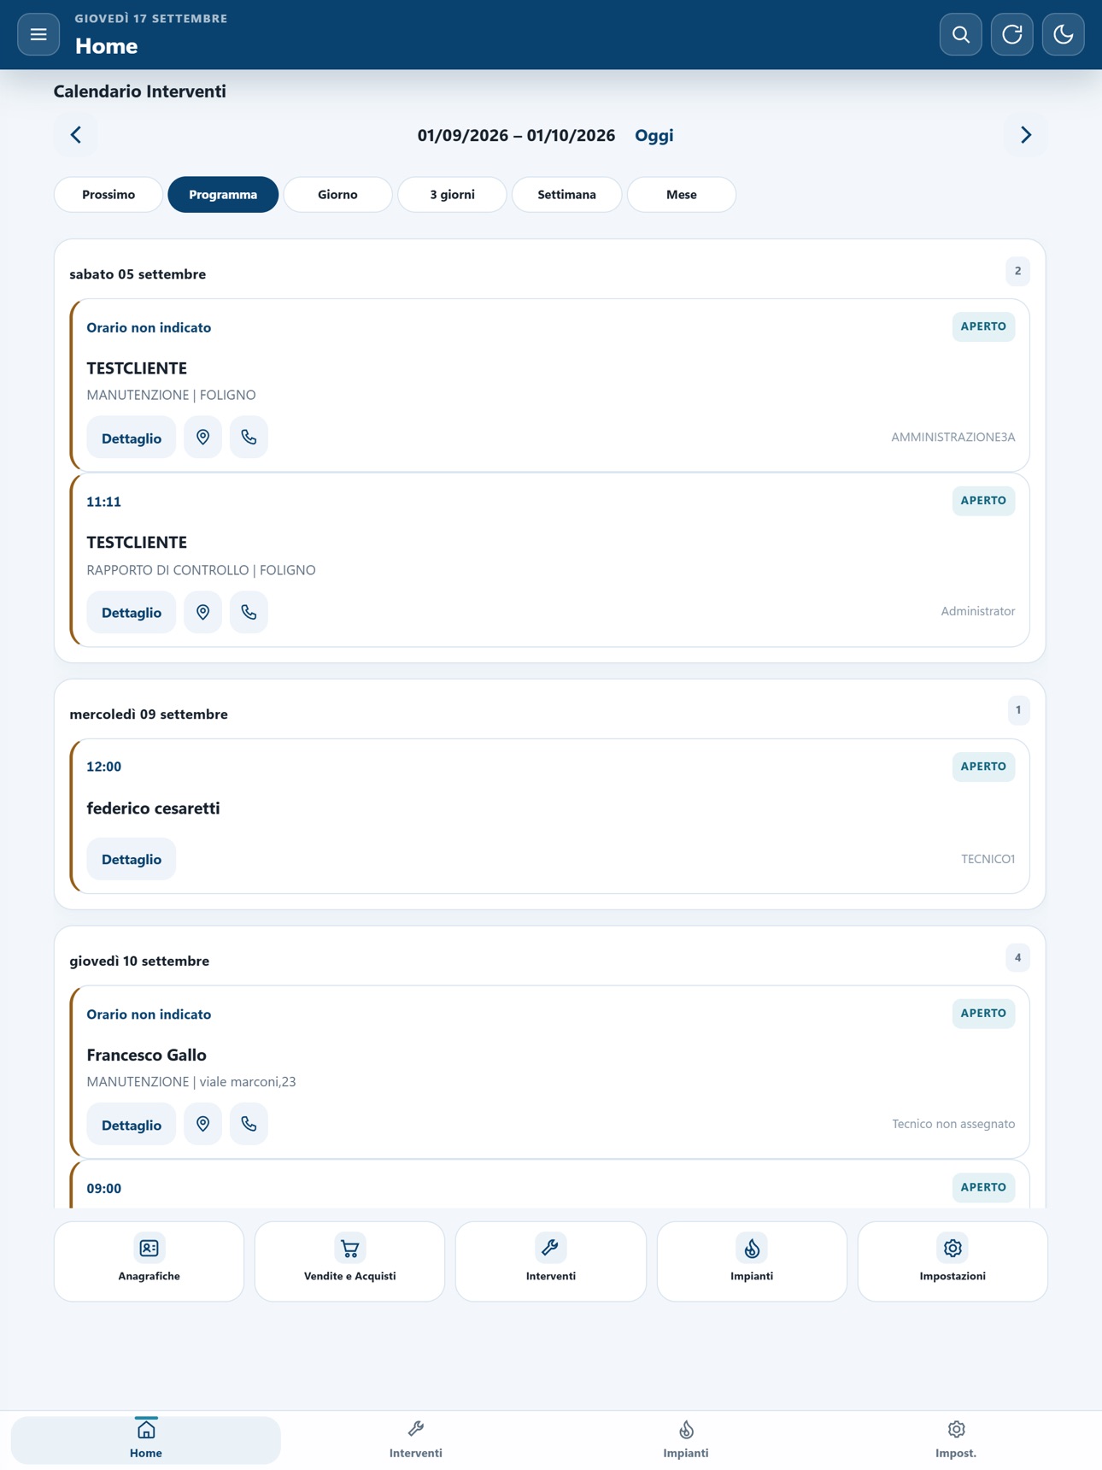Switch to the Giorno view
Image resolution: width=1102 pixels, height=1470 pixels.
(x=337, y=195)
